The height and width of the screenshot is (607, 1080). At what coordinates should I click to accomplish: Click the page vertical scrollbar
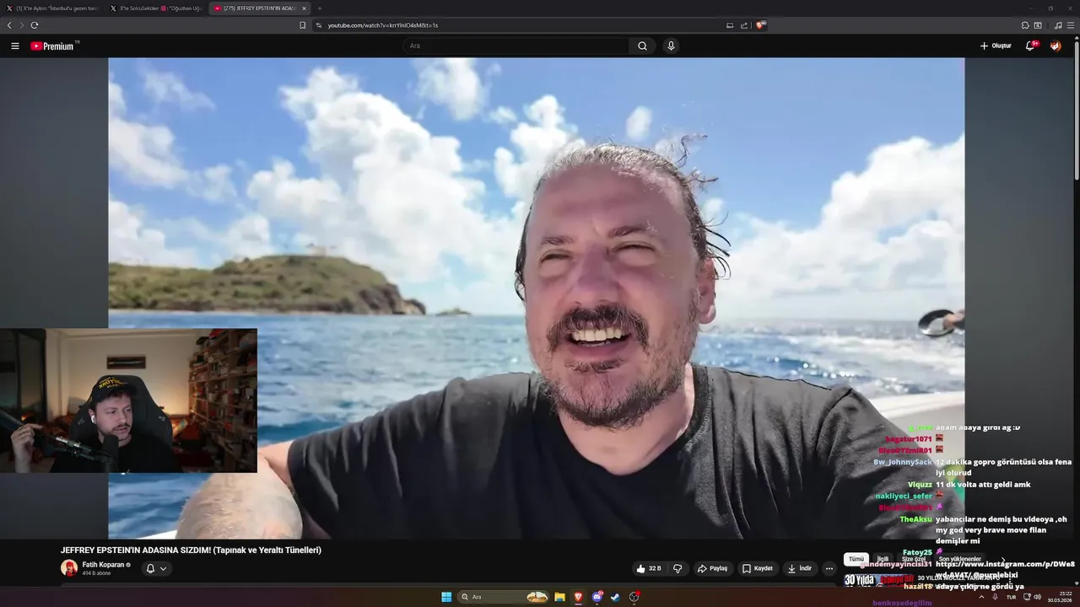click(x=1077, y=110)
